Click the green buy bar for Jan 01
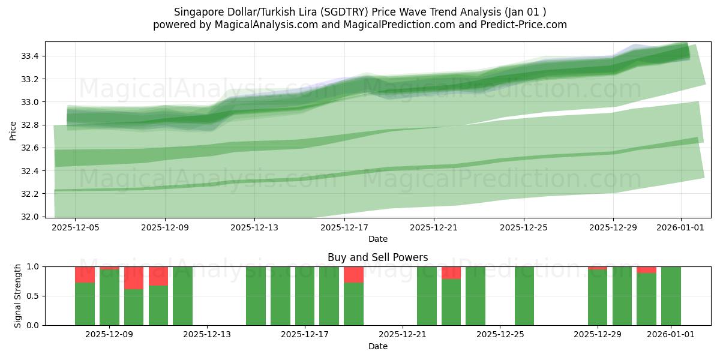This screenshot has width=720, height=360. (671, 296)
